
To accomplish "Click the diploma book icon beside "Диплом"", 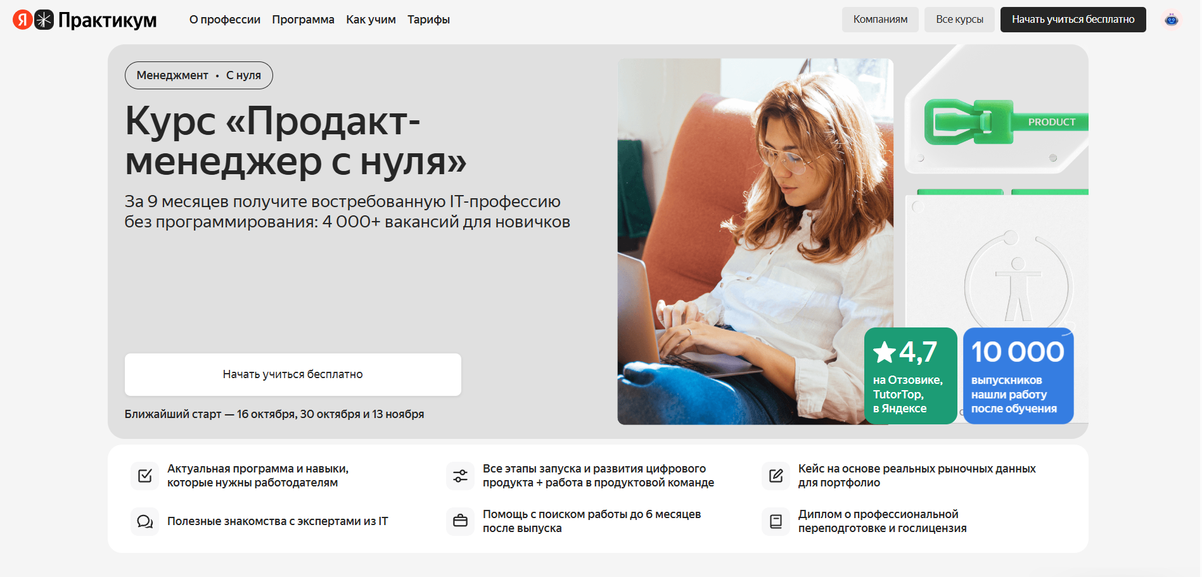I will 776,521.
